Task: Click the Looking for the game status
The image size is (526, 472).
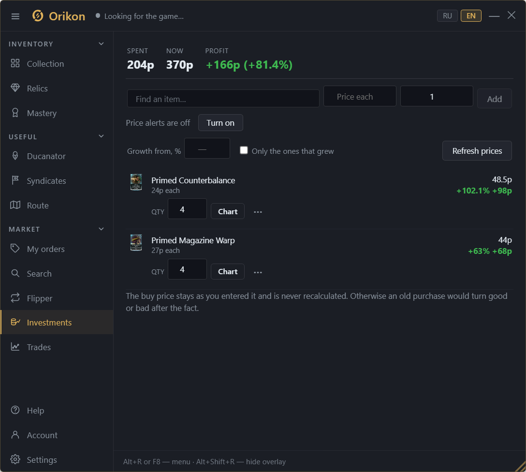Action: [144, 16]
